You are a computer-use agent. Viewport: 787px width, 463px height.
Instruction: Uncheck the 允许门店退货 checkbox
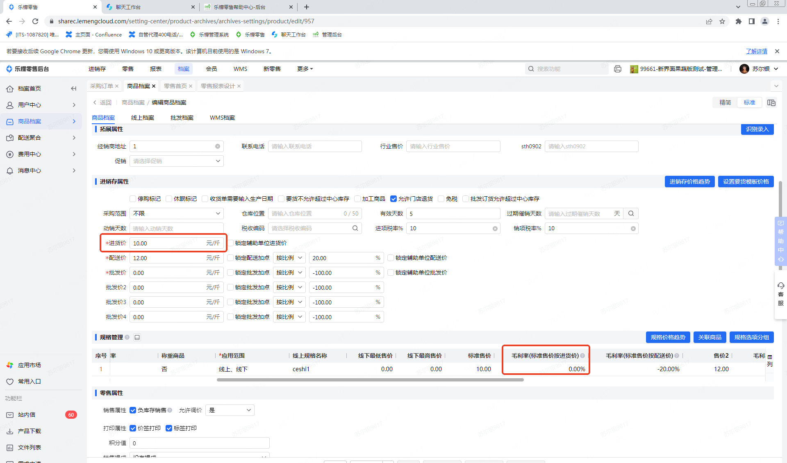pyautogui.click(x=393, y=199)
